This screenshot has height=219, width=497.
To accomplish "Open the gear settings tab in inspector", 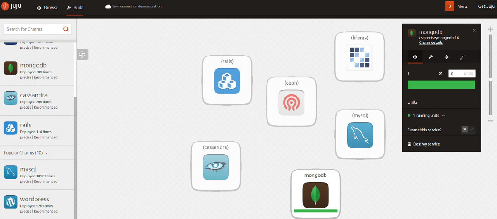I will point(447,57).
